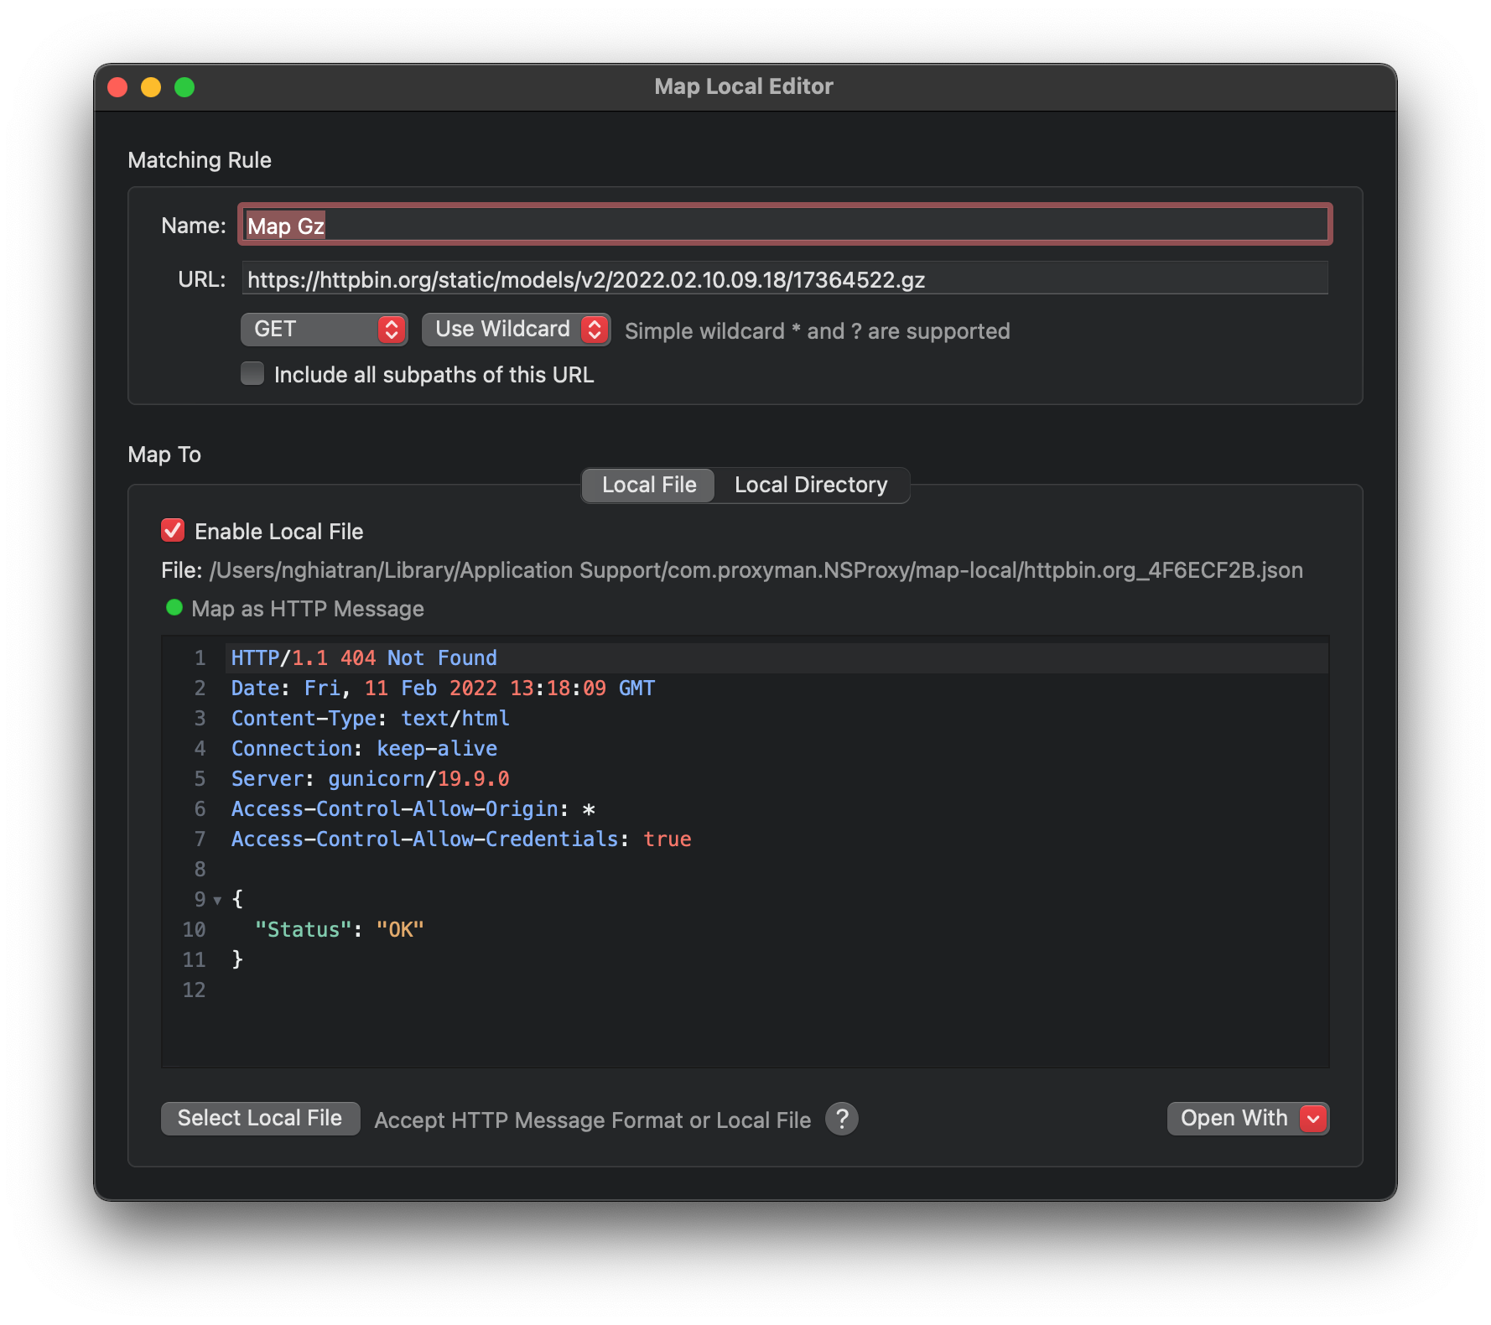
Task: Click into the URL input field
Action: (x=786, y=279)
